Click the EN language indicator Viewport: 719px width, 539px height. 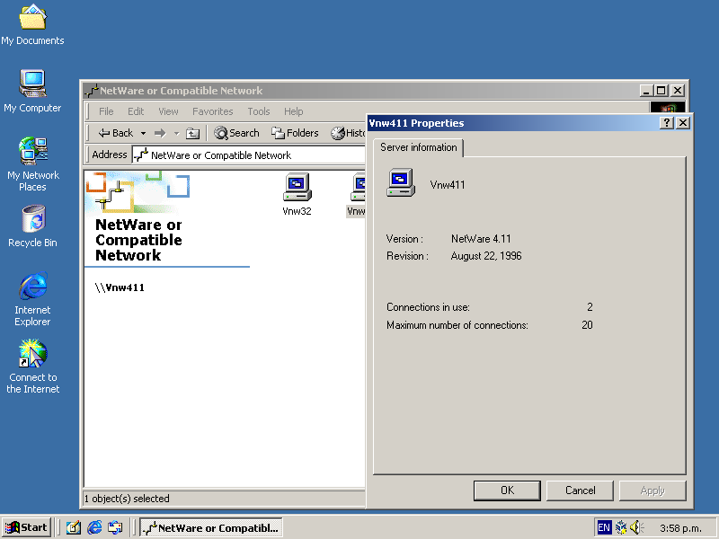point(603,527)
